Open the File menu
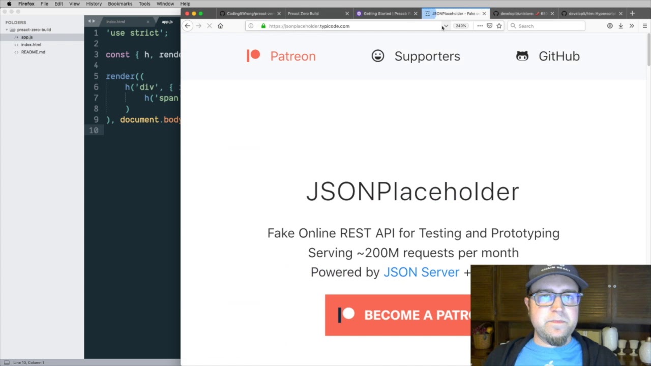 (x=44, y=4)
